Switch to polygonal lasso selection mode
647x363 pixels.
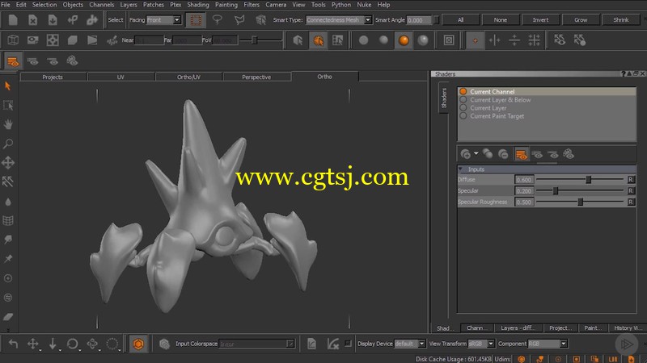[239, 19]
